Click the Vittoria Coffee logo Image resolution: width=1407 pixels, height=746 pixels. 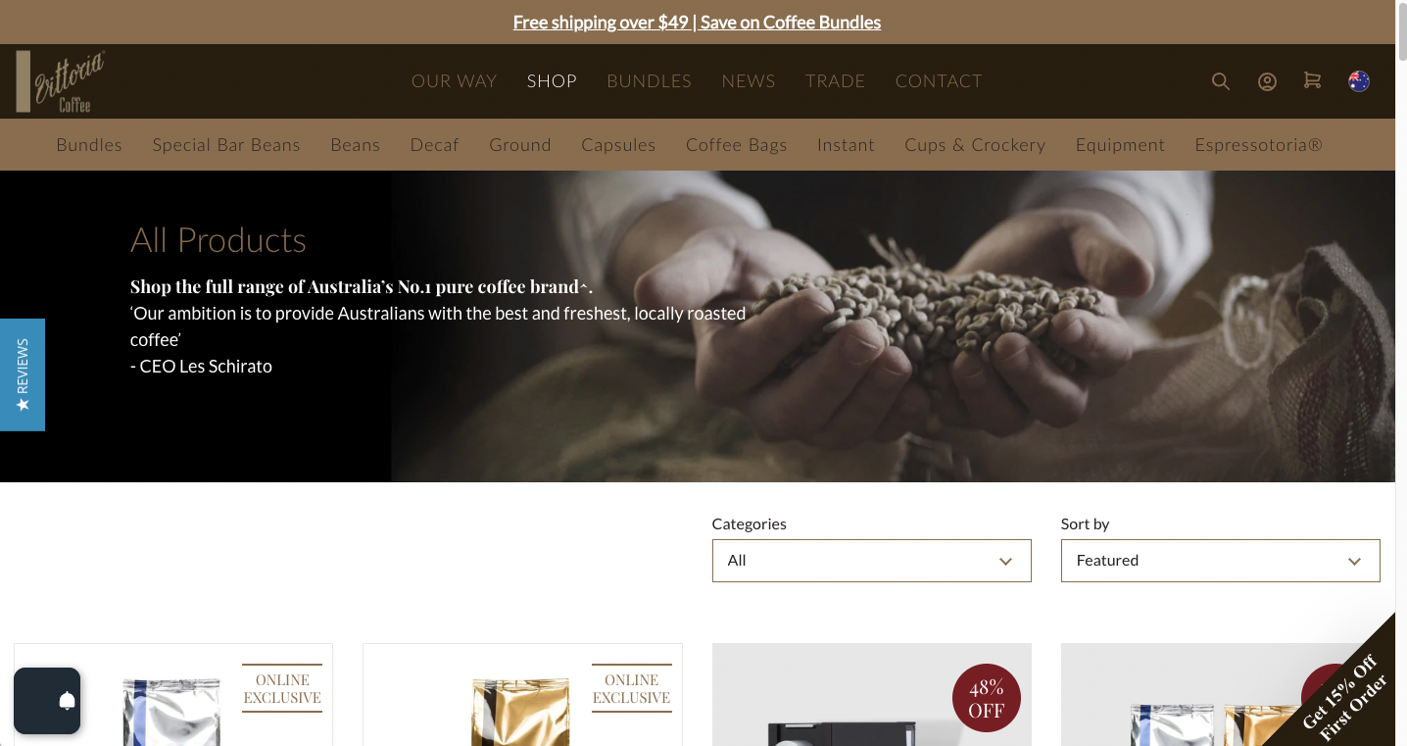(61, 81)
